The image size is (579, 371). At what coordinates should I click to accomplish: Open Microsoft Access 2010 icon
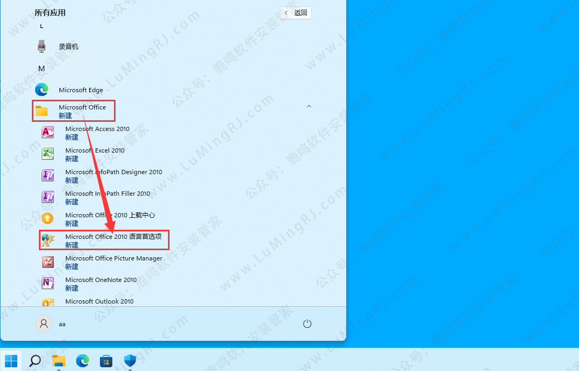point(48,133)
